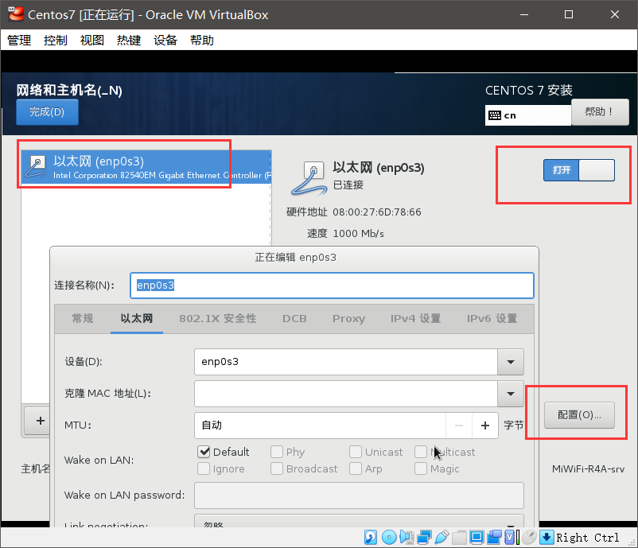Screen dimensions: 638x548
Task: Open the device enp0s3 dropdown arrow
Action: click(511, 362)
